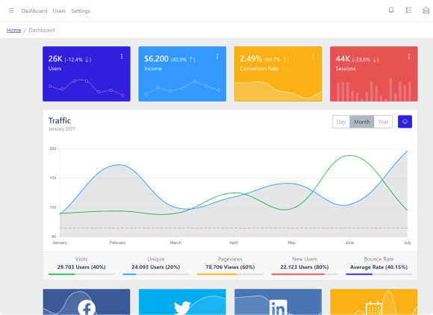Click the Users sparkline chart
Viewport: 433px width, 315px height.
tap(87, 88)
